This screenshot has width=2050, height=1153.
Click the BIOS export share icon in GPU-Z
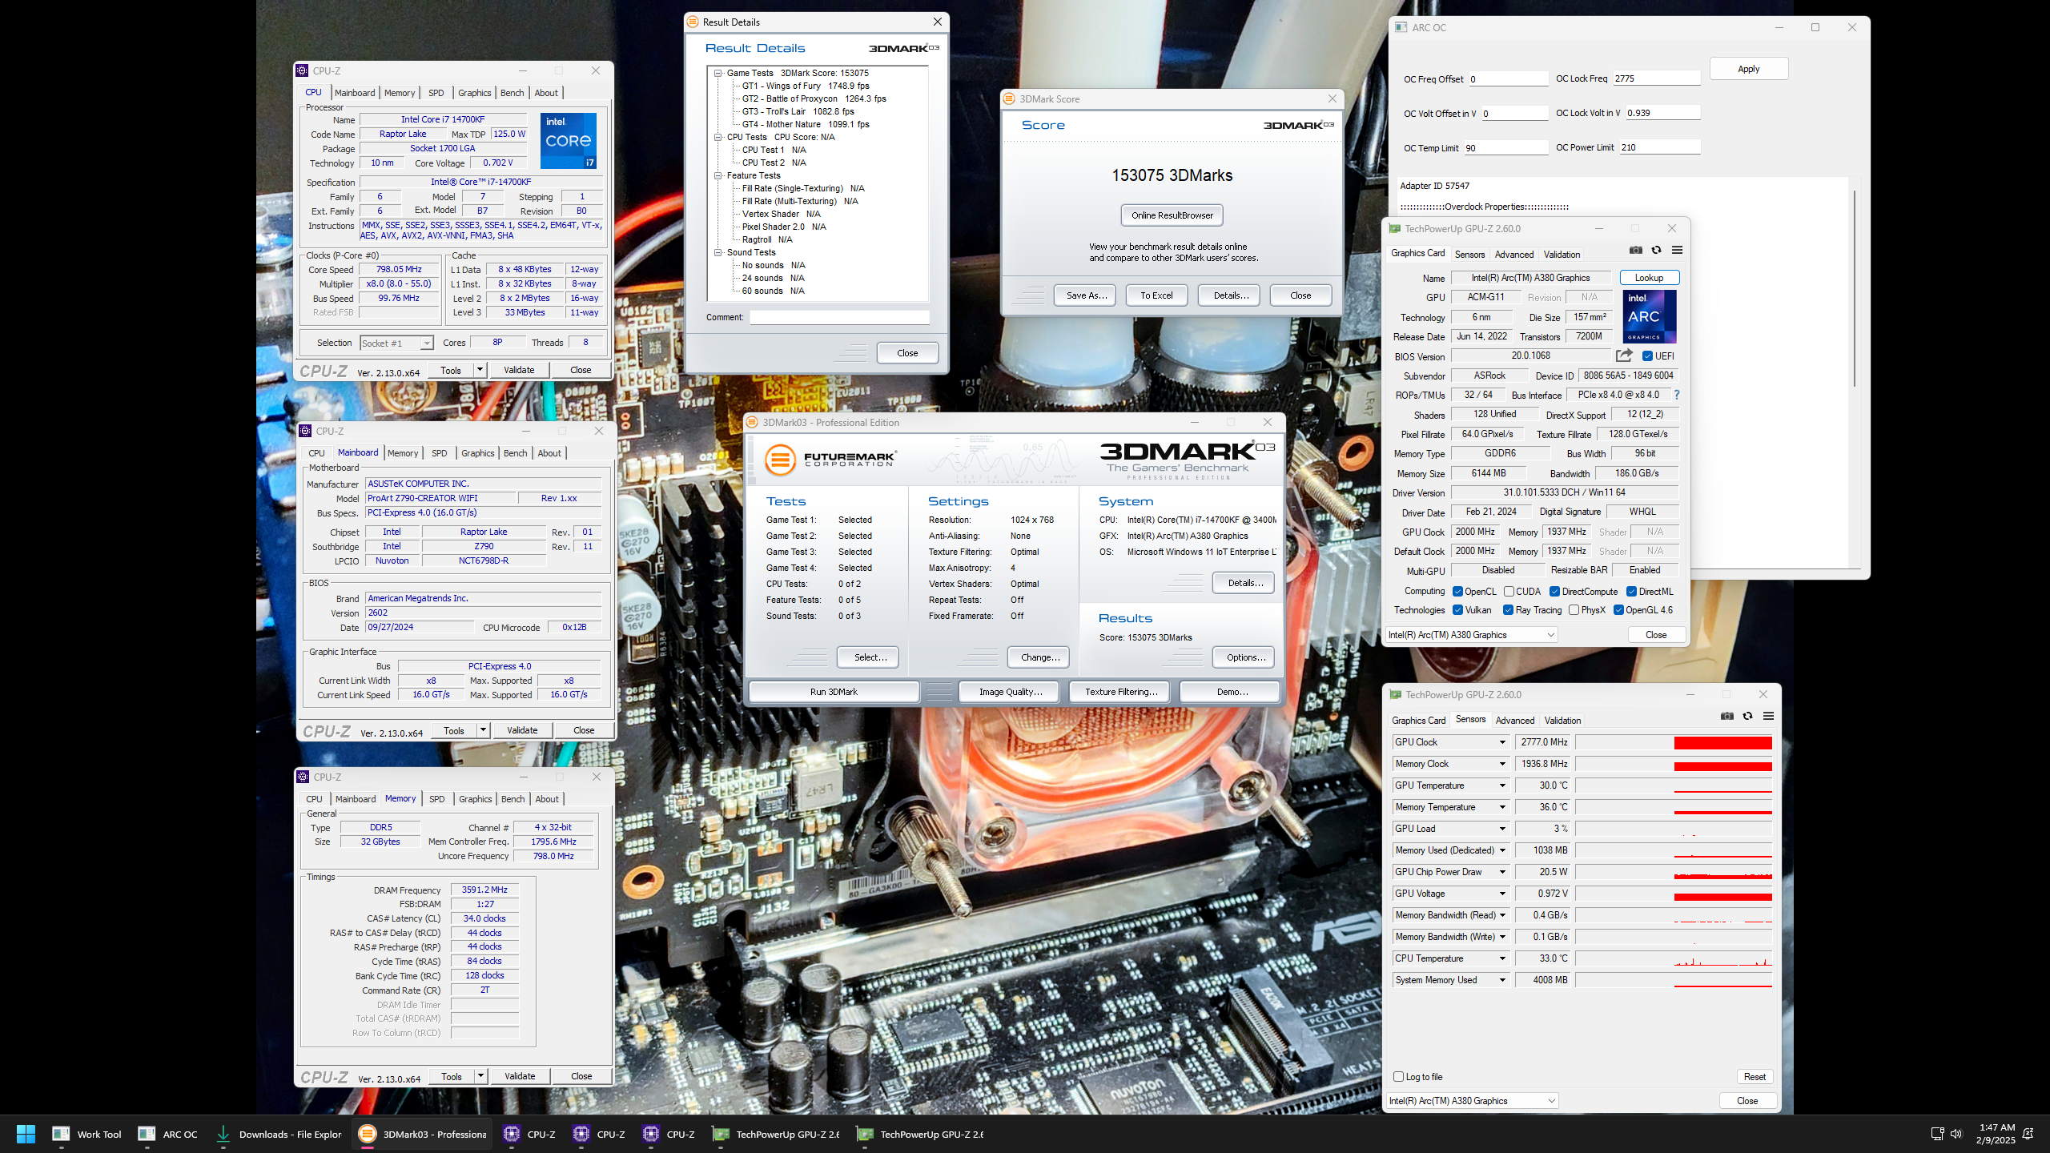tap(1624, 356)
